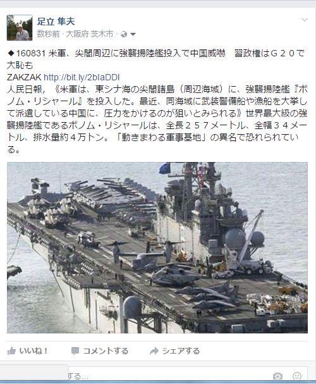Click the シェアする button text
316x384 pixels.
coord(181,351)
